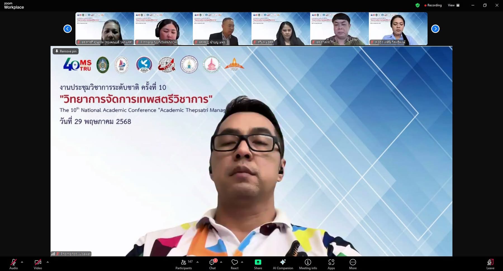Expand audio options arrow next to Audio
503x271 pixels.
click(x=22, y=262)
